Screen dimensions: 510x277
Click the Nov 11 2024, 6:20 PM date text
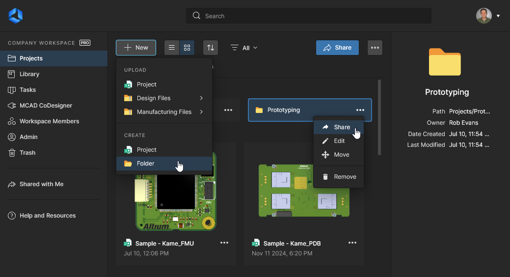point(282,253)
